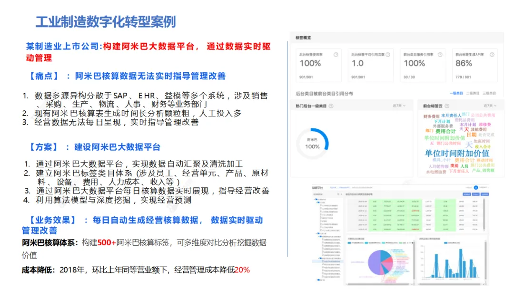Click the 86% API rate card

coord(474,65)
